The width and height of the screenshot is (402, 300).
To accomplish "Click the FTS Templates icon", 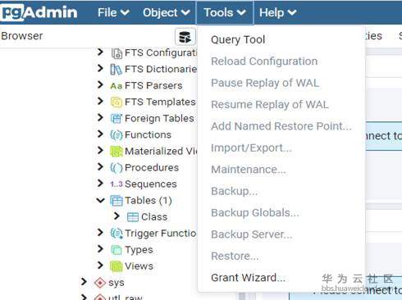I will (116, 102).
